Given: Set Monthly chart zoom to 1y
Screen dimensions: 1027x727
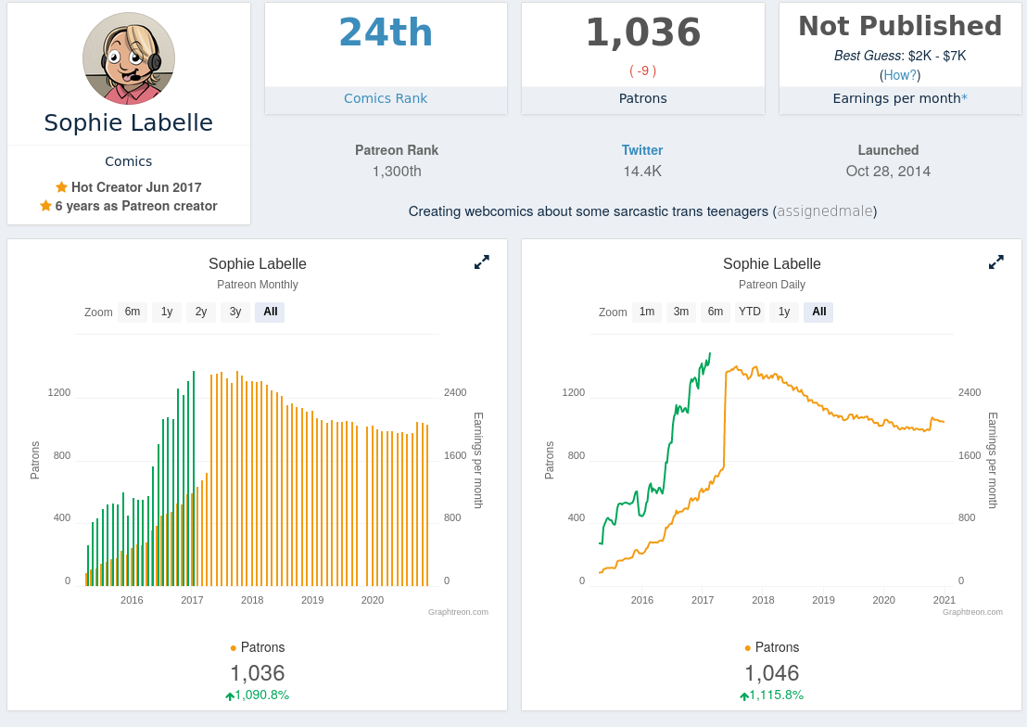Looking at the screenshot, I should coord(167,312).
